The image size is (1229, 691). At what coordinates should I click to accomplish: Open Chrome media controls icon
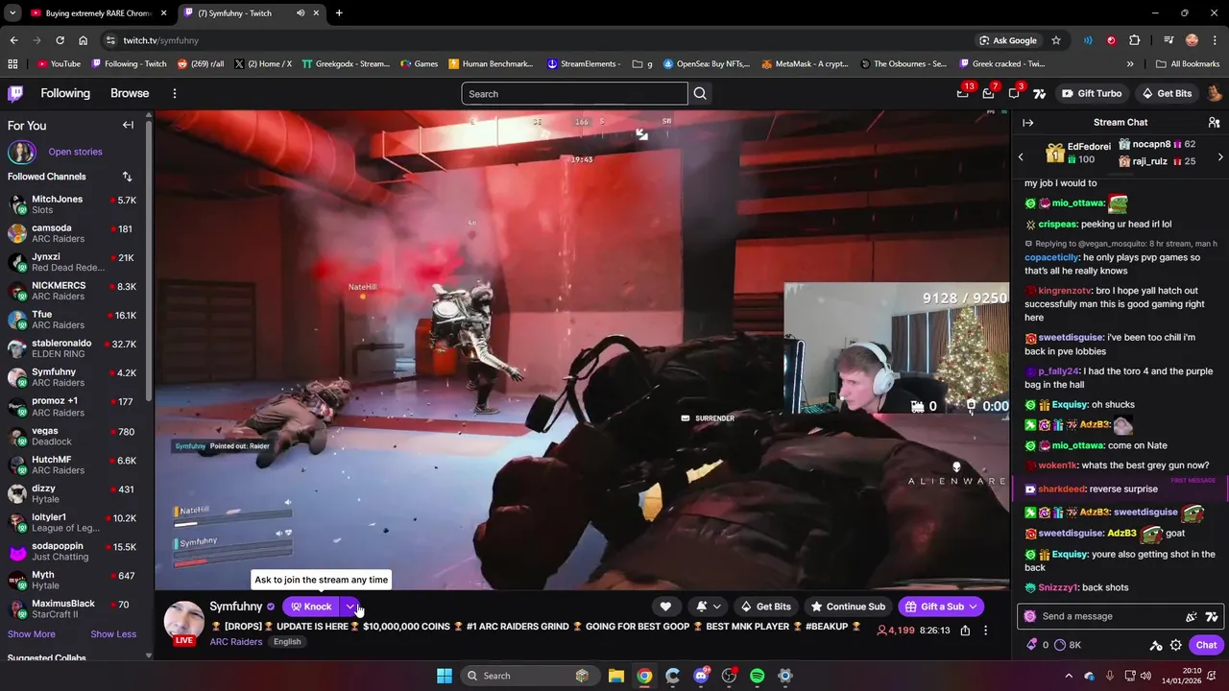1169,40
